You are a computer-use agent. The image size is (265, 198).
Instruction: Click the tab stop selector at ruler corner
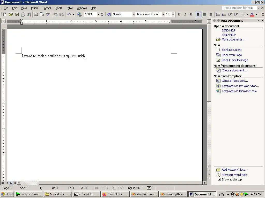[x=3, y=21]
